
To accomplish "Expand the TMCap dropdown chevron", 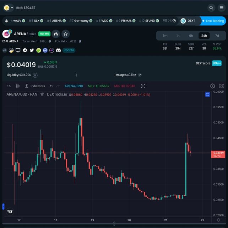I will [x=140, y=75].
